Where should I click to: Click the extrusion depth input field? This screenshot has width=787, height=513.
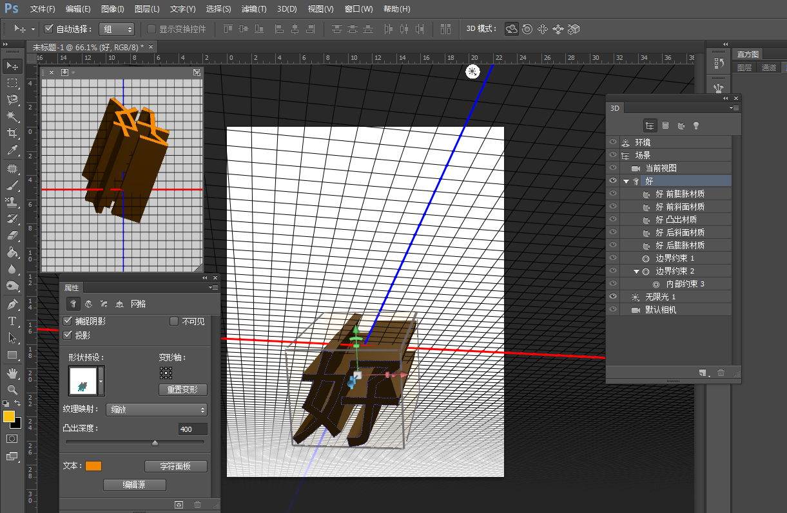(193, 429)
